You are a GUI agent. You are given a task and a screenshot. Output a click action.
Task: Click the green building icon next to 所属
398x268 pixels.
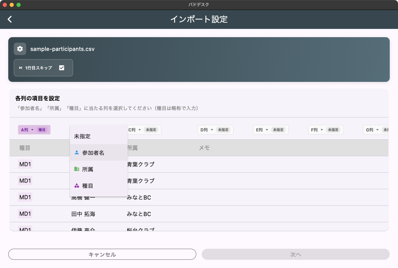tap(77, 169)
